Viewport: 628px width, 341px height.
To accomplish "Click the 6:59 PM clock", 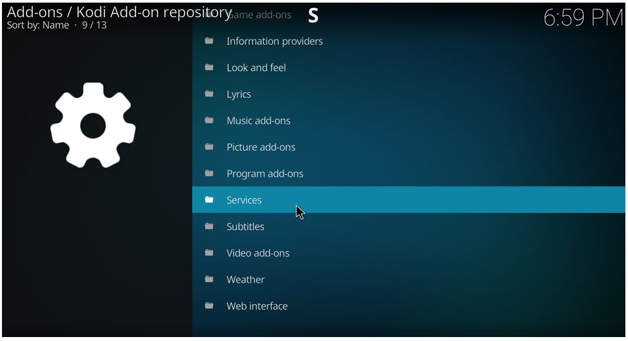I will (x=583, y=18).
